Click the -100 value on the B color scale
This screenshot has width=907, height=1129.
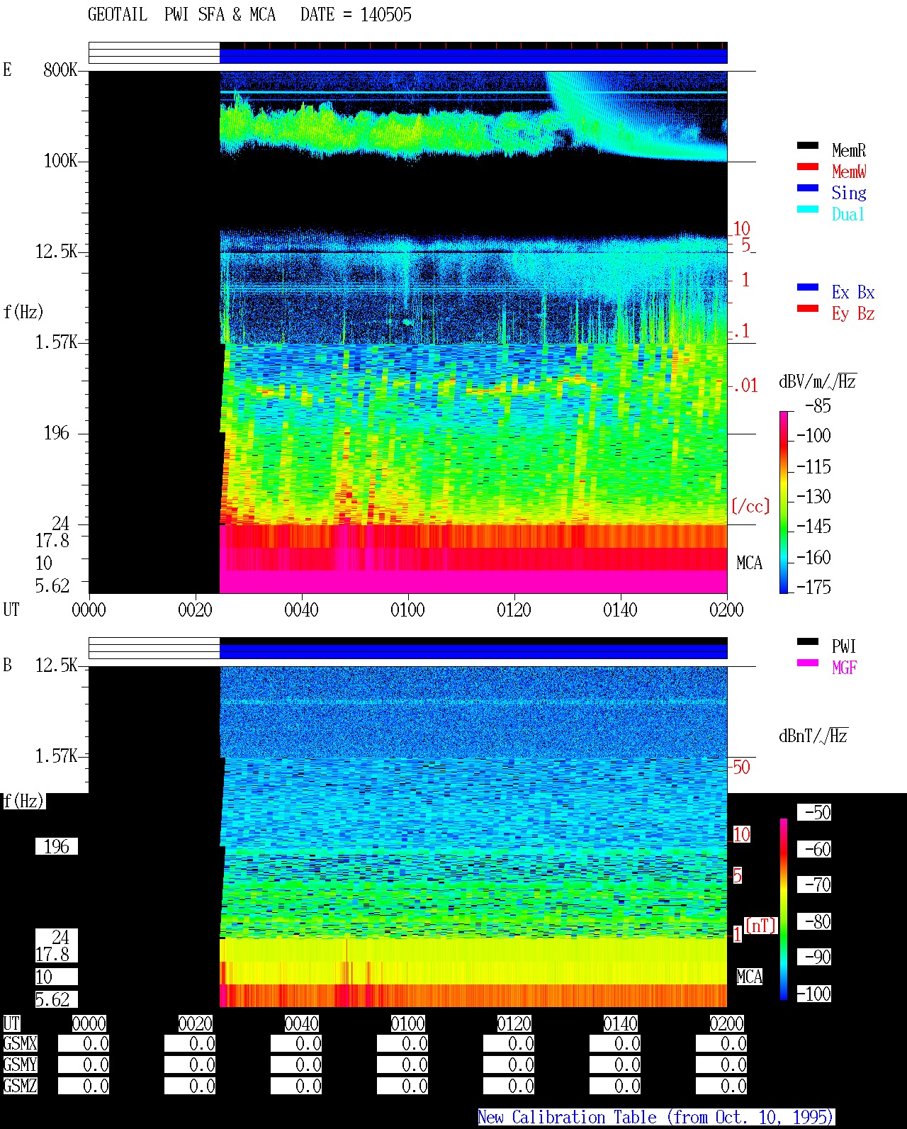(813, 994)
